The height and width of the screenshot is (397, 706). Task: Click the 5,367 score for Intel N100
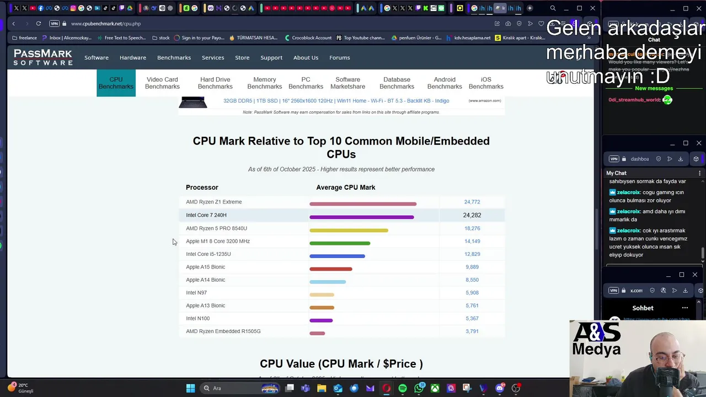[x=472, y=318]
